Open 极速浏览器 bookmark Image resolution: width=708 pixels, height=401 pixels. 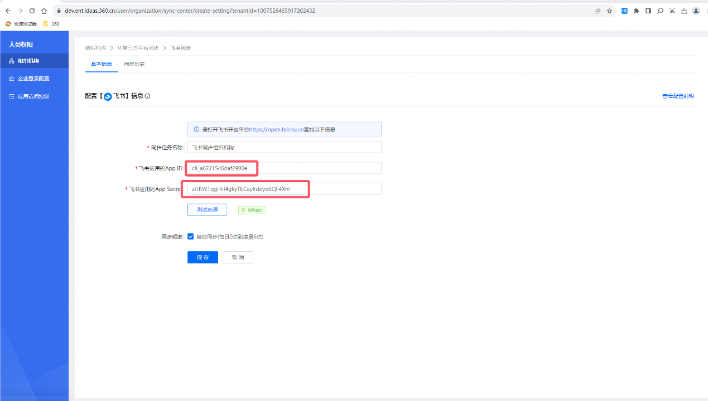(x=21, y=24)
